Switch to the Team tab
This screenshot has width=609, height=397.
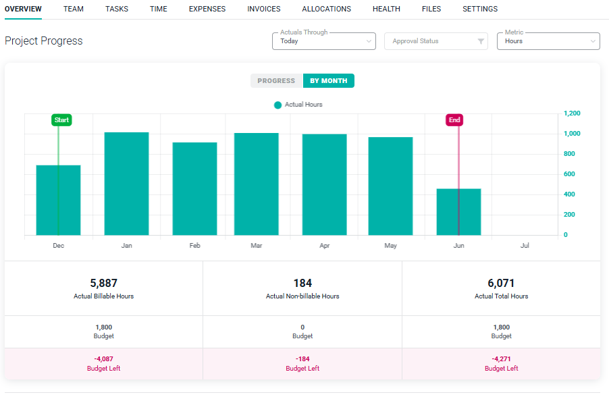[x=74, y=9]
